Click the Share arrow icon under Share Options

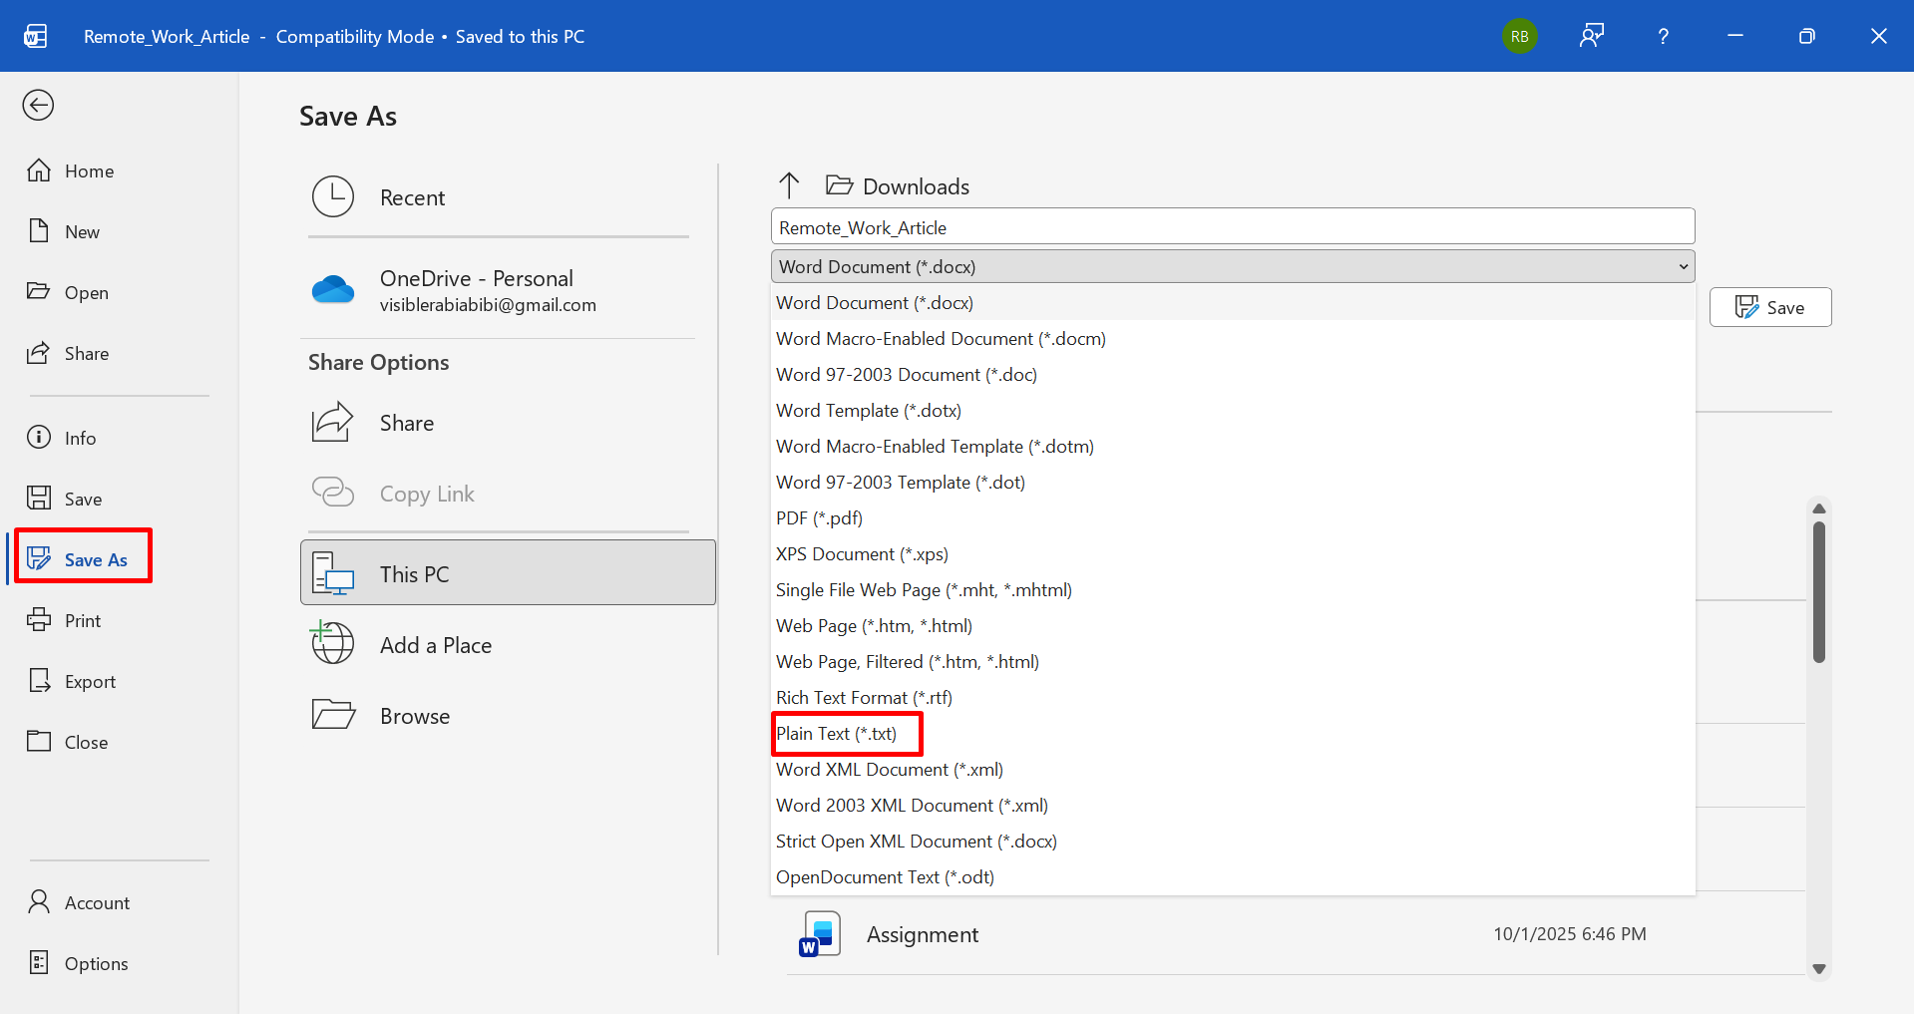pyautogui.click(x=332, y=422)
